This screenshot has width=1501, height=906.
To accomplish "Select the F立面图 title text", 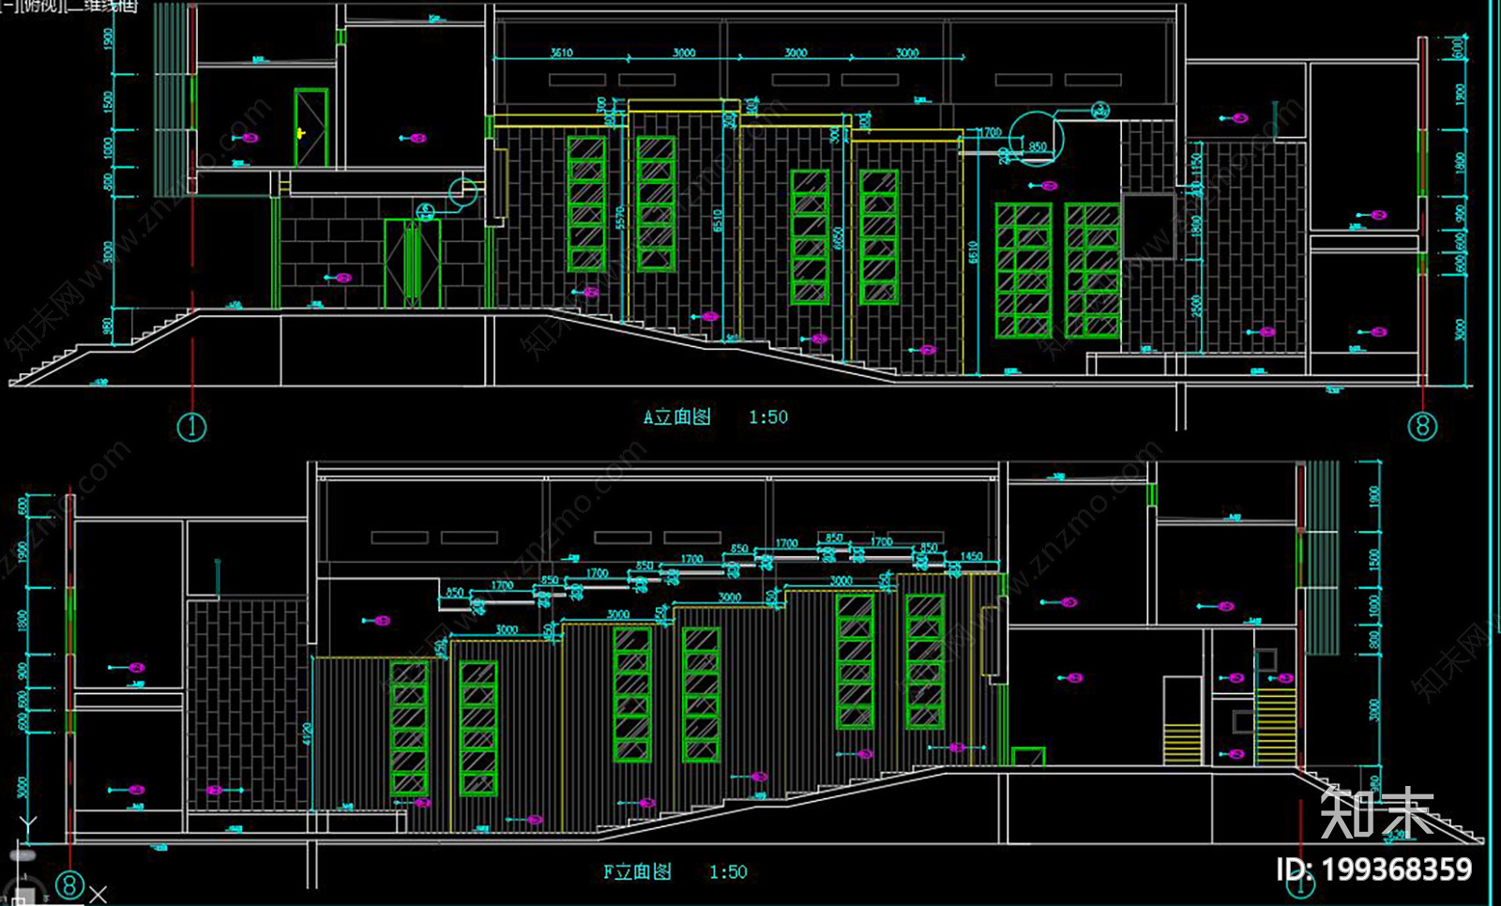I will (637, 871).
